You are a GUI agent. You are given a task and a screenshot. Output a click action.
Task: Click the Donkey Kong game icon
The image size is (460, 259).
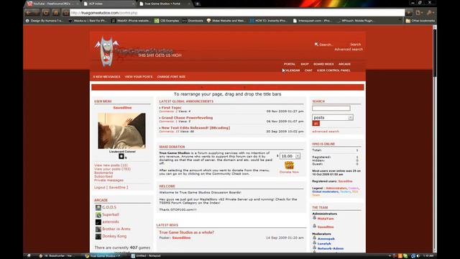click(98, 237)
